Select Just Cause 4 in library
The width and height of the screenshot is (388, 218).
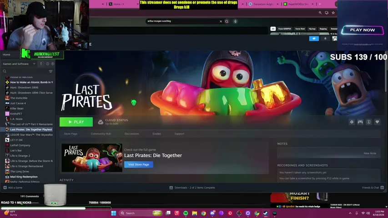coord(18,103)
